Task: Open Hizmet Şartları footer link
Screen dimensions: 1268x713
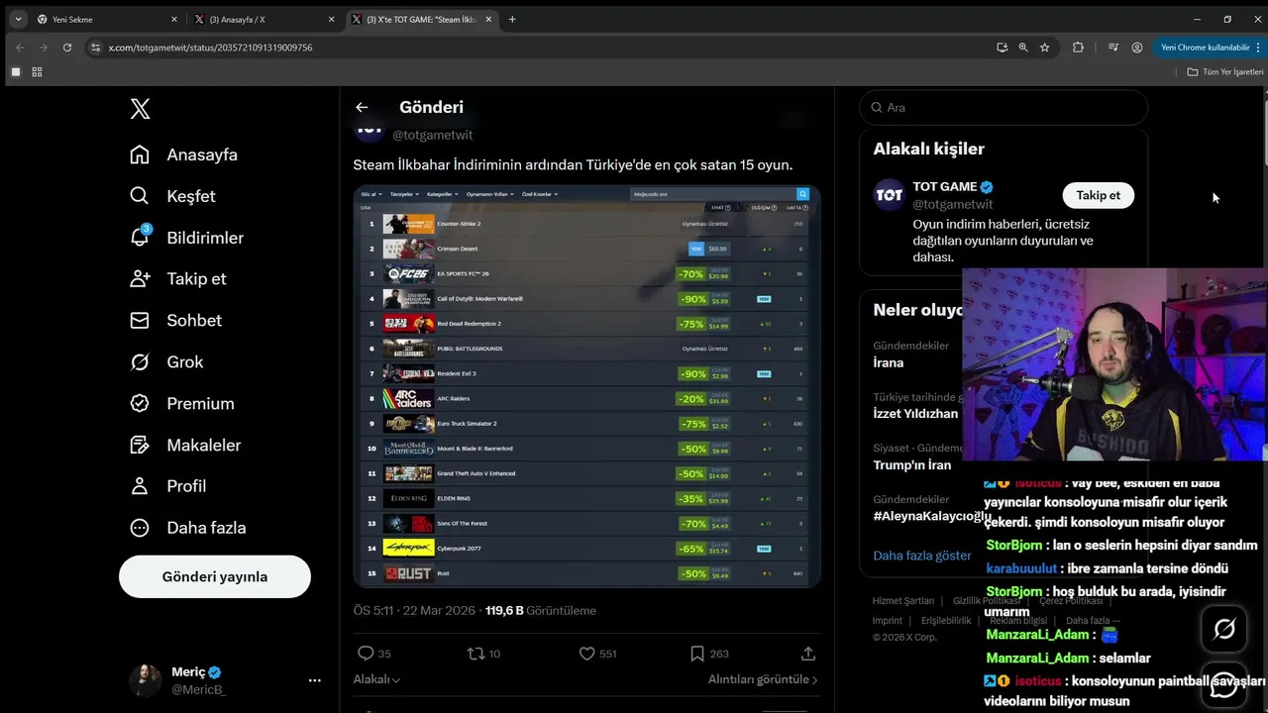Action: pos(902,601)
